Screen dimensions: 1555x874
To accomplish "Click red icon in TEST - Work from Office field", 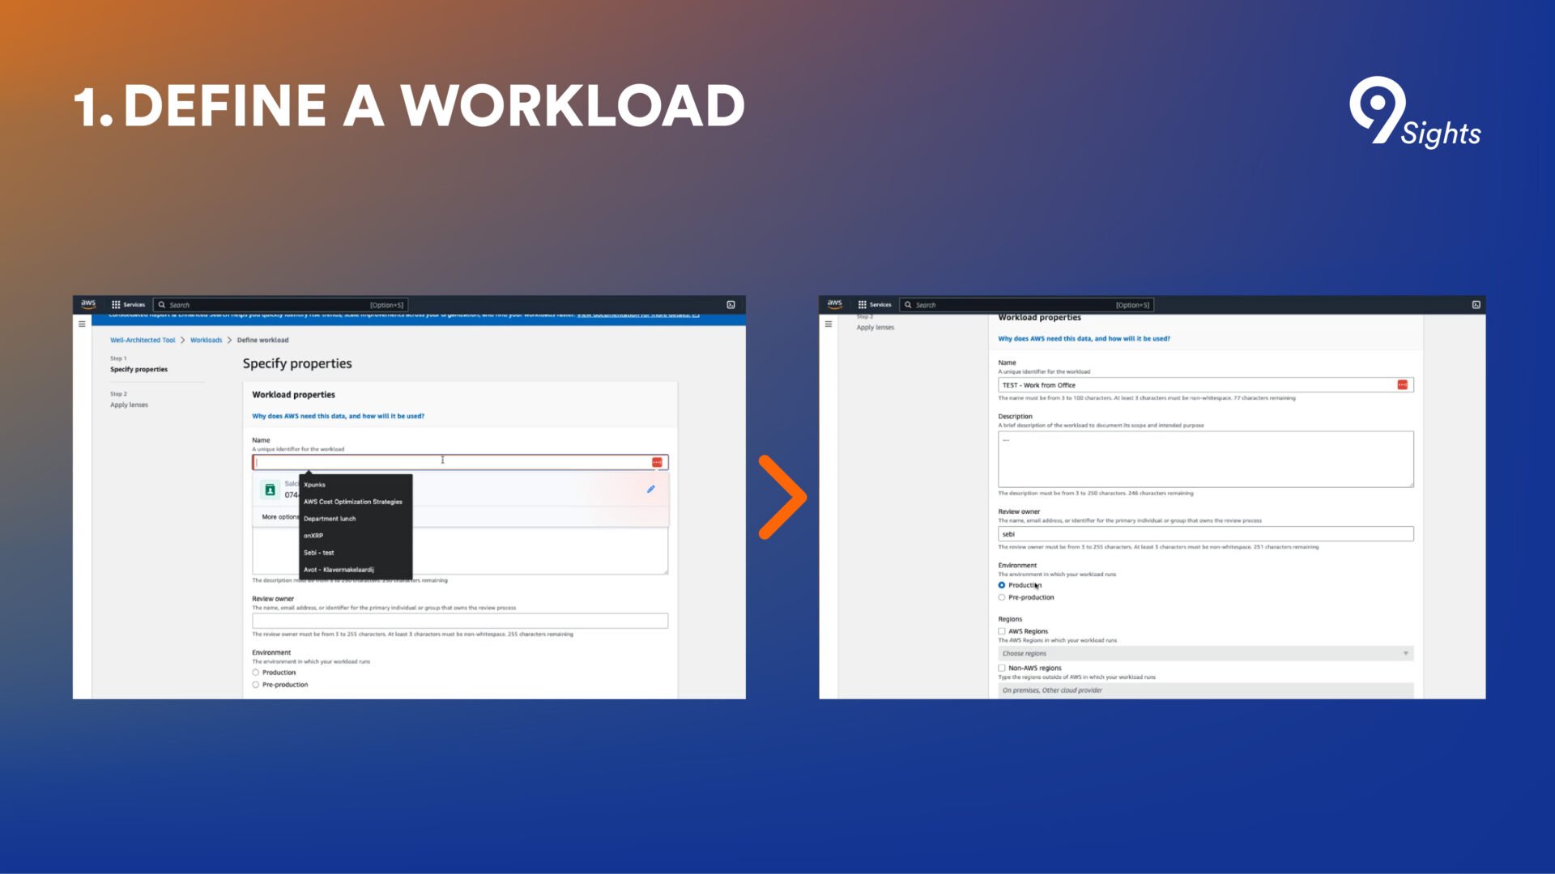I will coord(1402,385).
